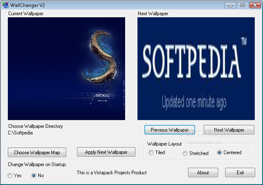Image resolution: width=263 pixels, height=185 pixels.
Task: Click the Next Wallpaper button
Action: click(229, 129)
